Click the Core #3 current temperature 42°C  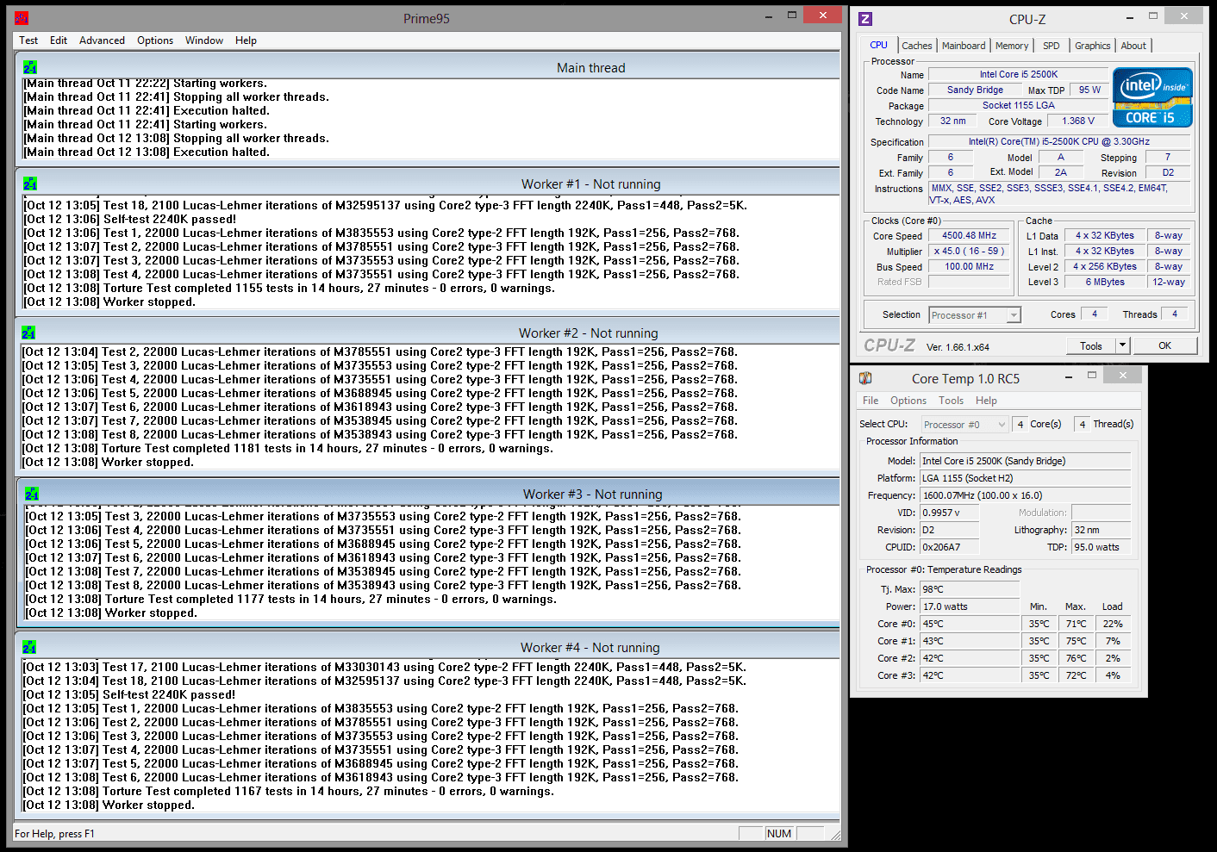coord(970,675)
